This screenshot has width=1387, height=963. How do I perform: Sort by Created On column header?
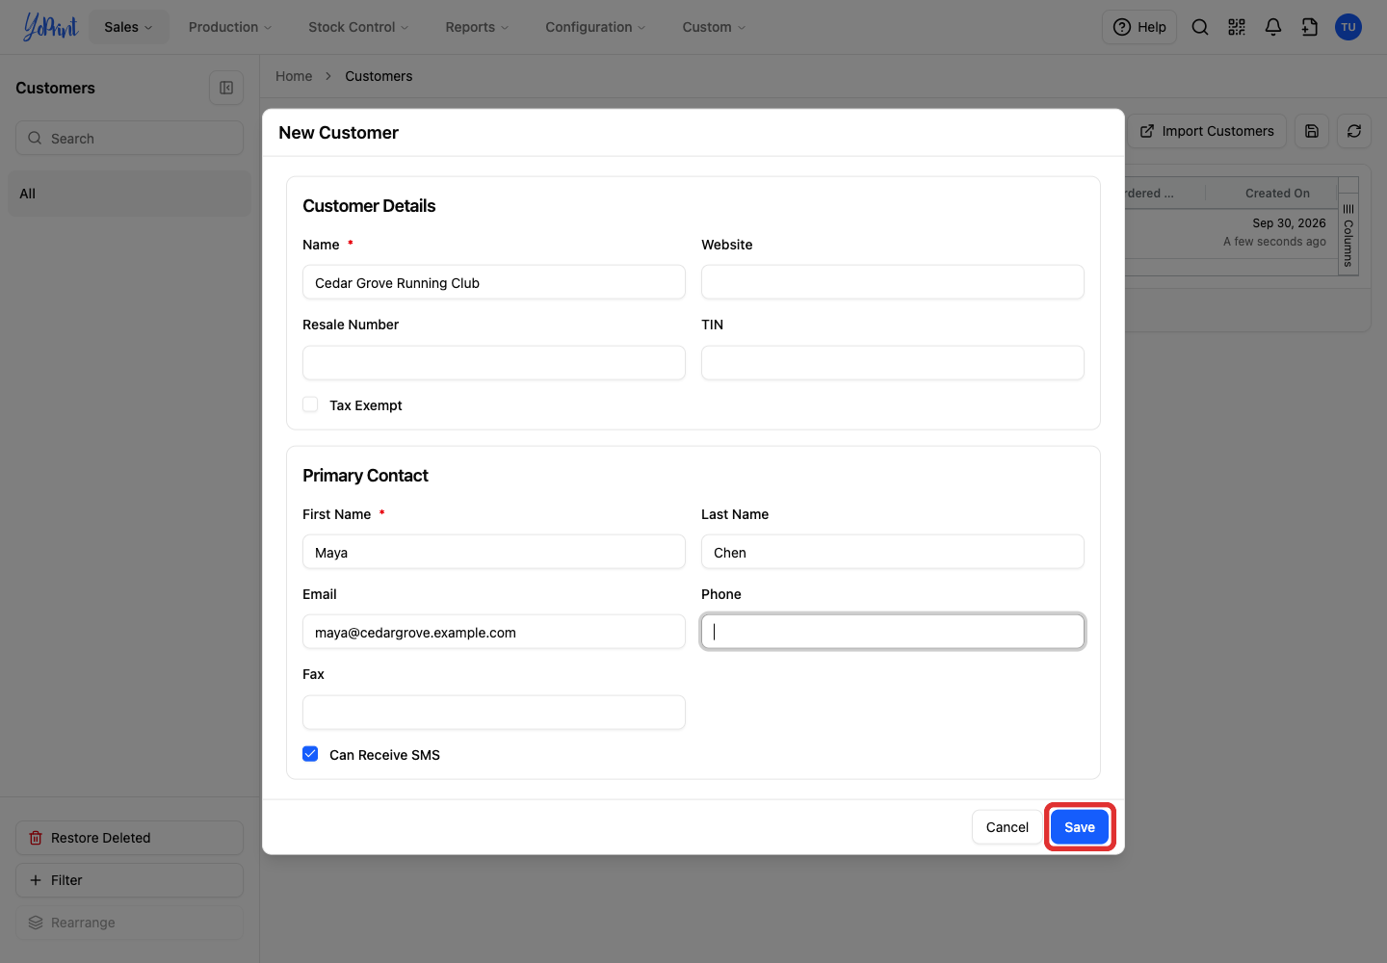[x=1277, y=193]
